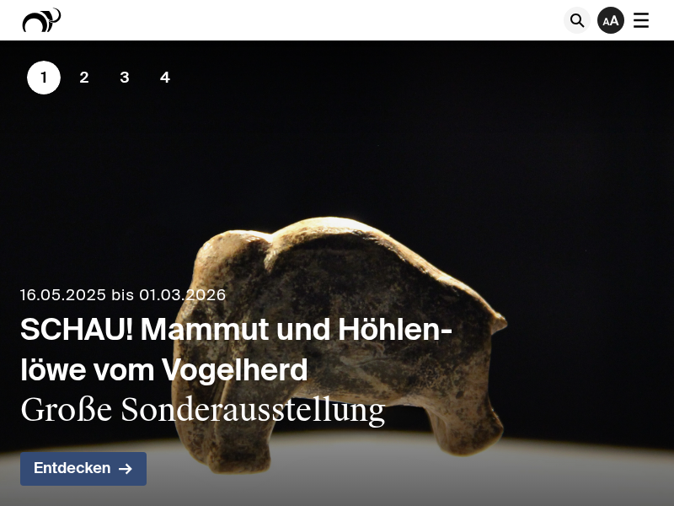The image size is (674, 506).
Task: Click the mammoth museum logo
Action: [41, 20]
